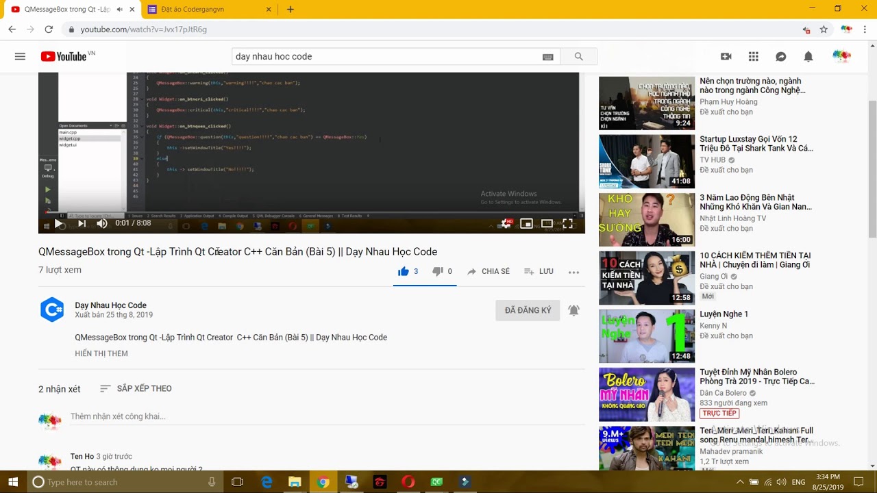Open the on-screen keyboard in search box
Screen dimensions: 877x493
point(548,57)
